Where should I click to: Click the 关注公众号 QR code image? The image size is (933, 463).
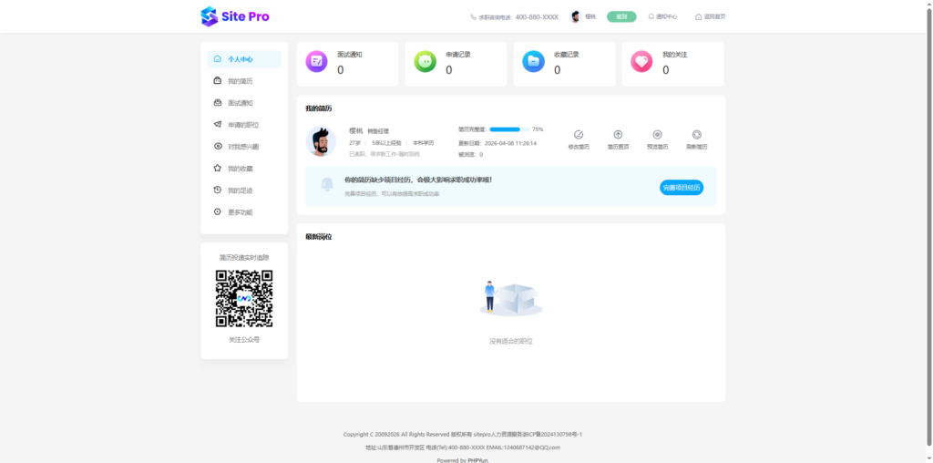coord(244,299)
